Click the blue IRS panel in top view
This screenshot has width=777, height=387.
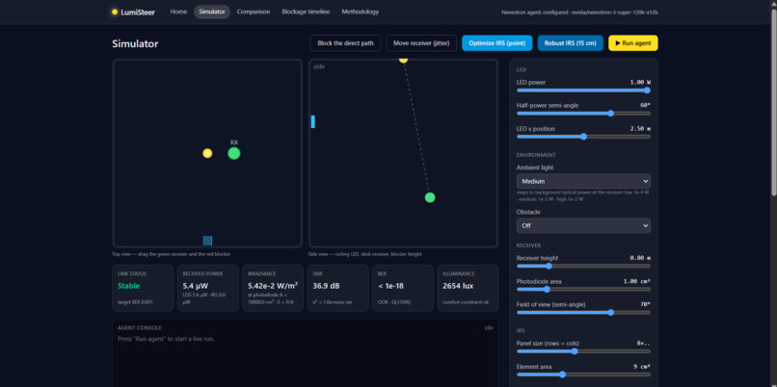point(207,241)
